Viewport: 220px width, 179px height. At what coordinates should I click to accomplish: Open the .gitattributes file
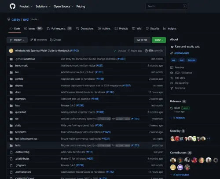pos(22,159)
